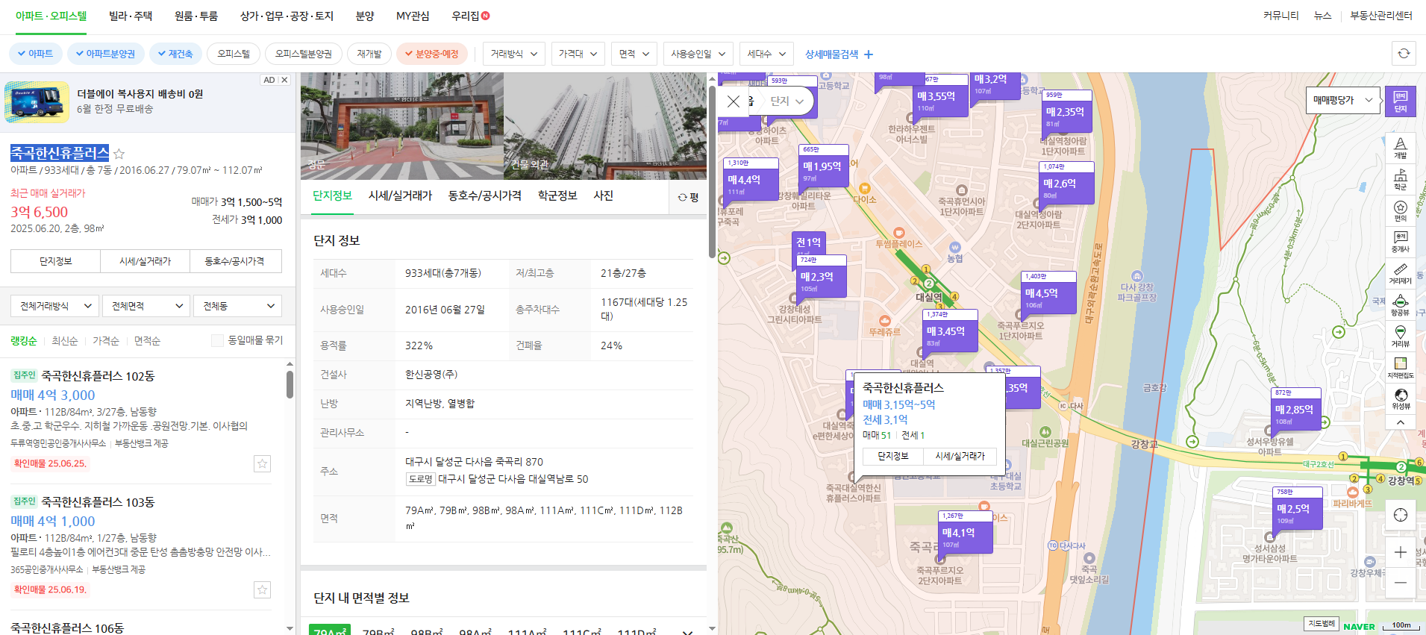Favorite 죽곡한신휴플러스 with star icon
Viewport: 1426px width, 635px height.
[119, 154]
